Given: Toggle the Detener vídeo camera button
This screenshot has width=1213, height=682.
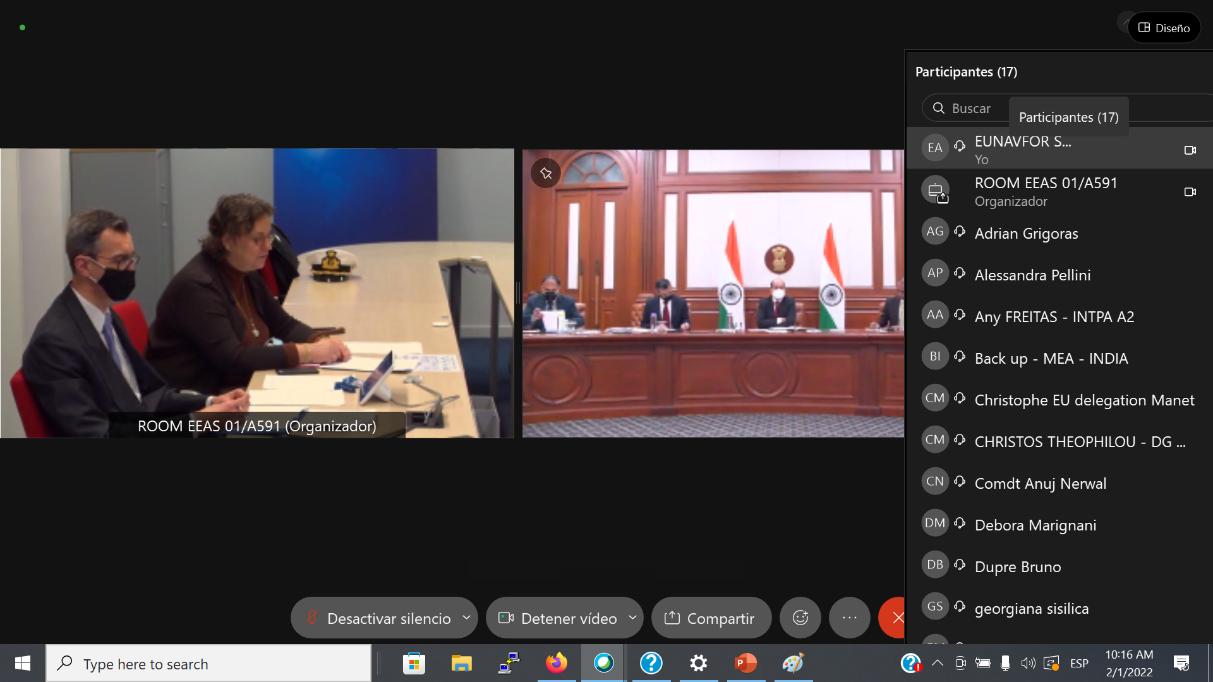Looking at the screenshot, I should tap(558, 618).
